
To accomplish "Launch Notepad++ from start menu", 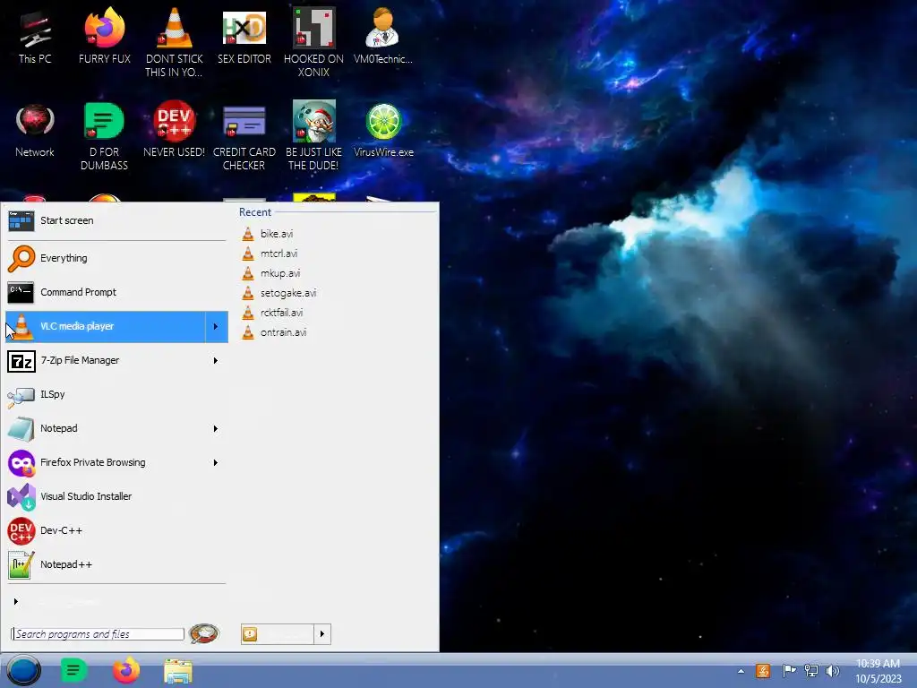I will tap(116, 564).
